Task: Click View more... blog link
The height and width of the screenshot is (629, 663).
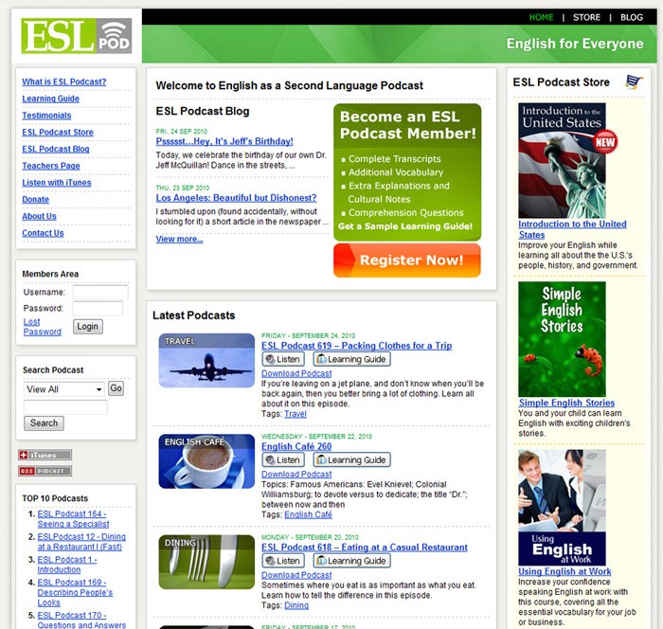Action: (179, 239)
